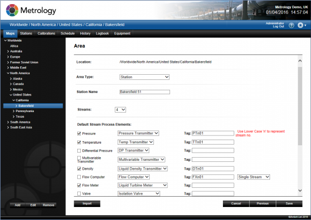311x220 pixels.
Task: Expand the Europe tree node
Action: [x=8, y=57]
